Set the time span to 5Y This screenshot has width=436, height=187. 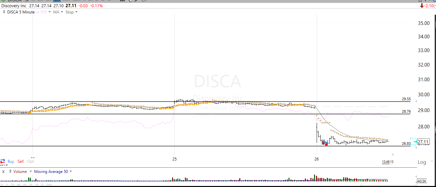(x=2, y=184)
